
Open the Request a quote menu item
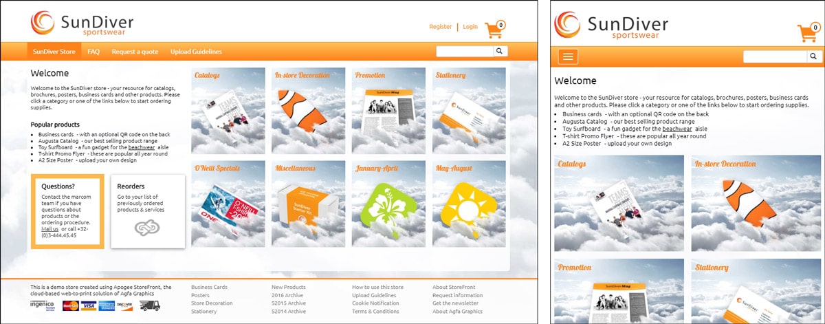[135, 52]
